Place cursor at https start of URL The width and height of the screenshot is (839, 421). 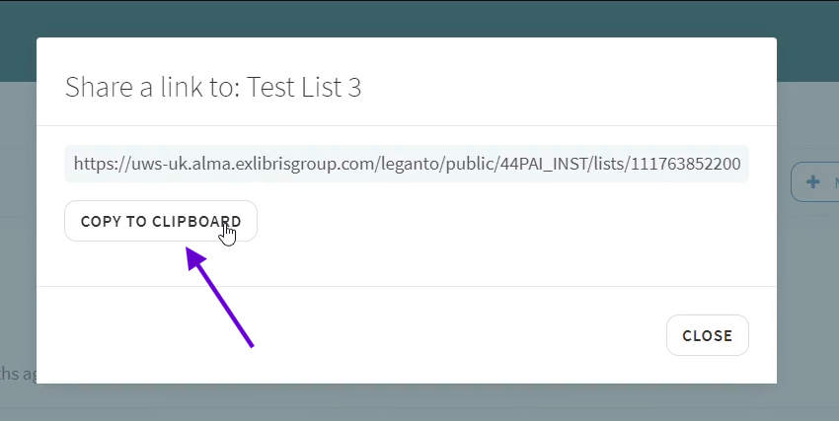93,164
